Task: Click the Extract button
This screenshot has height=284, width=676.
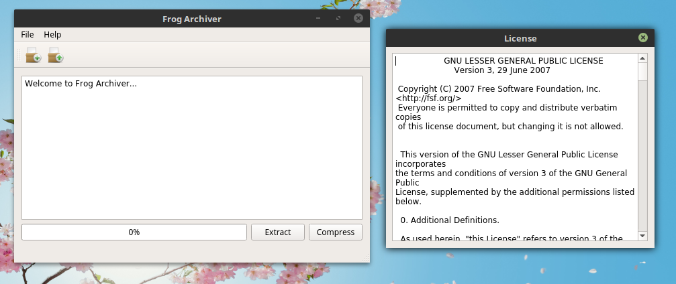Action: [x=278, y=232]
